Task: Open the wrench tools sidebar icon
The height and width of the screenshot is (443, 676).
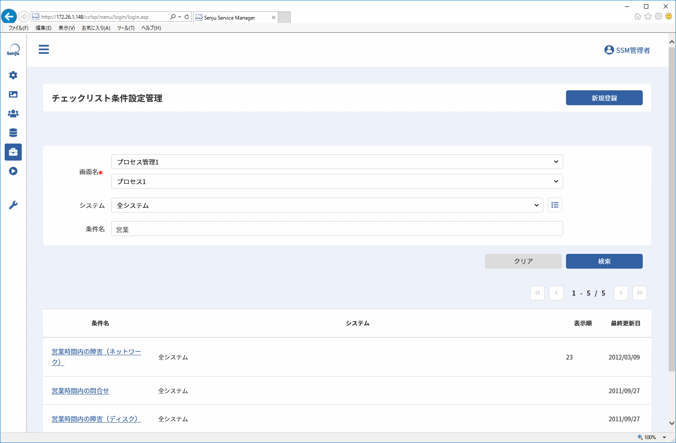Action: point(13,205)
